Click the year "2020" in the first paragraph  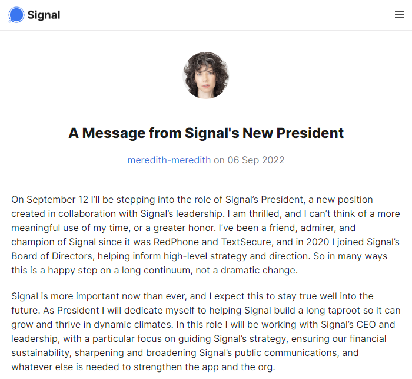pyautogui.click(x=318, y=242)
